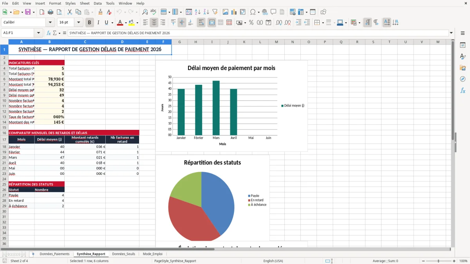Viewport: 470px width, 264px height.
Task: Apply yellow background color swatch
Action: pos(132,23)
